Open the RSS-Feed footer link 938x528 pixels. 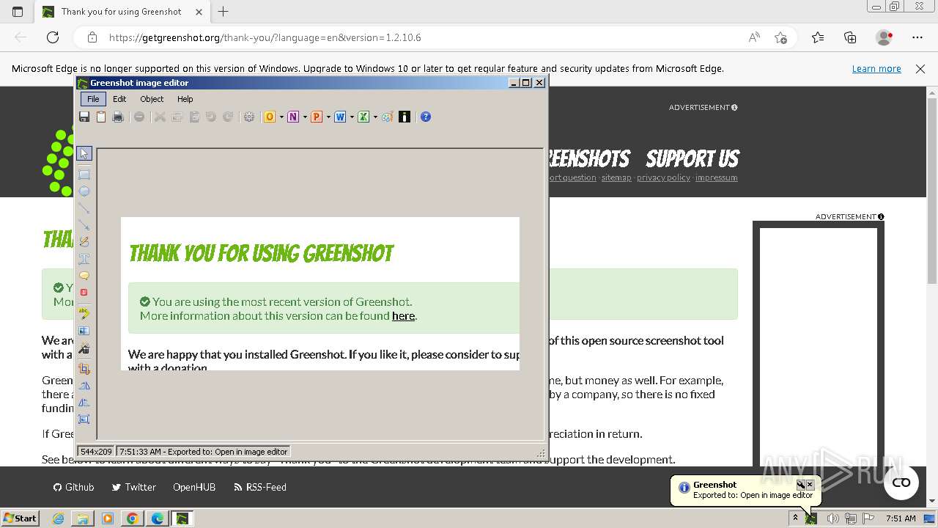point(259,487)
